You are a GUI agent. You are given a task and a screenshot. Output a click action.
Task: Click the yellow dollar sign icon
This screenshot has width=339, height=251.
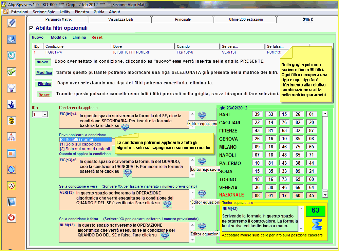coord(12,121)
